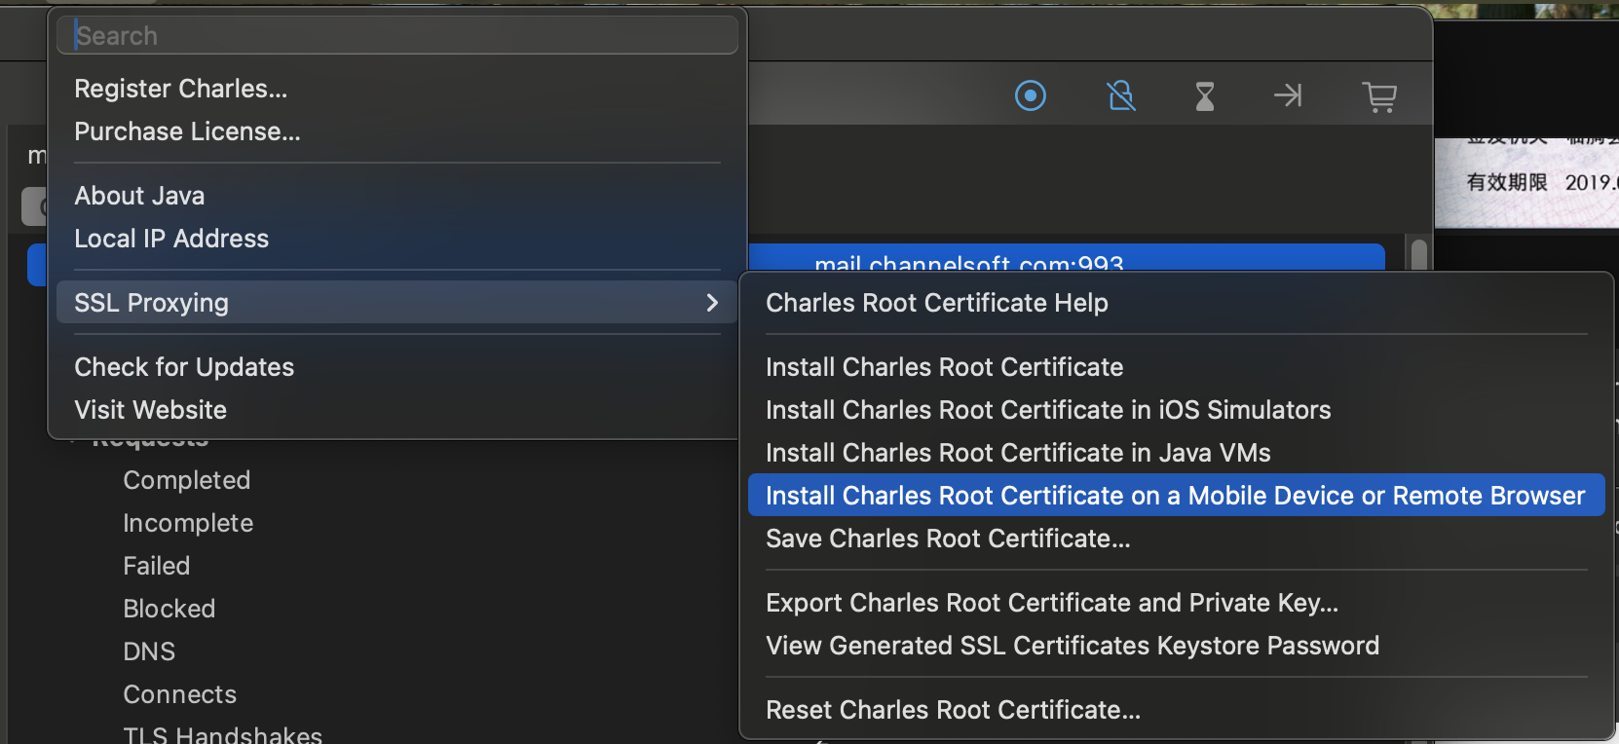
Task: Focus the Help menu Search field
Action: coord(397,35)
